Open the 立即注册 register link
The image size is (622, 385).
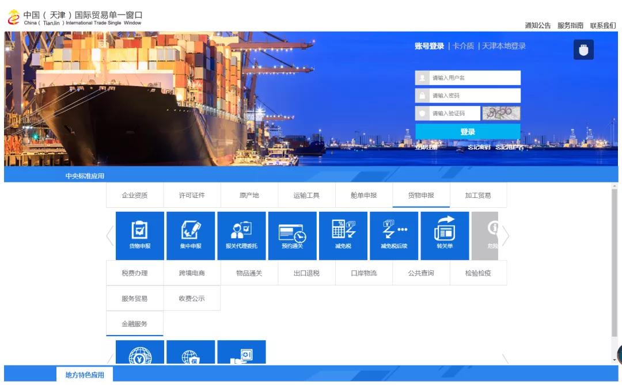pyautogui.click(x=426, y=147)
